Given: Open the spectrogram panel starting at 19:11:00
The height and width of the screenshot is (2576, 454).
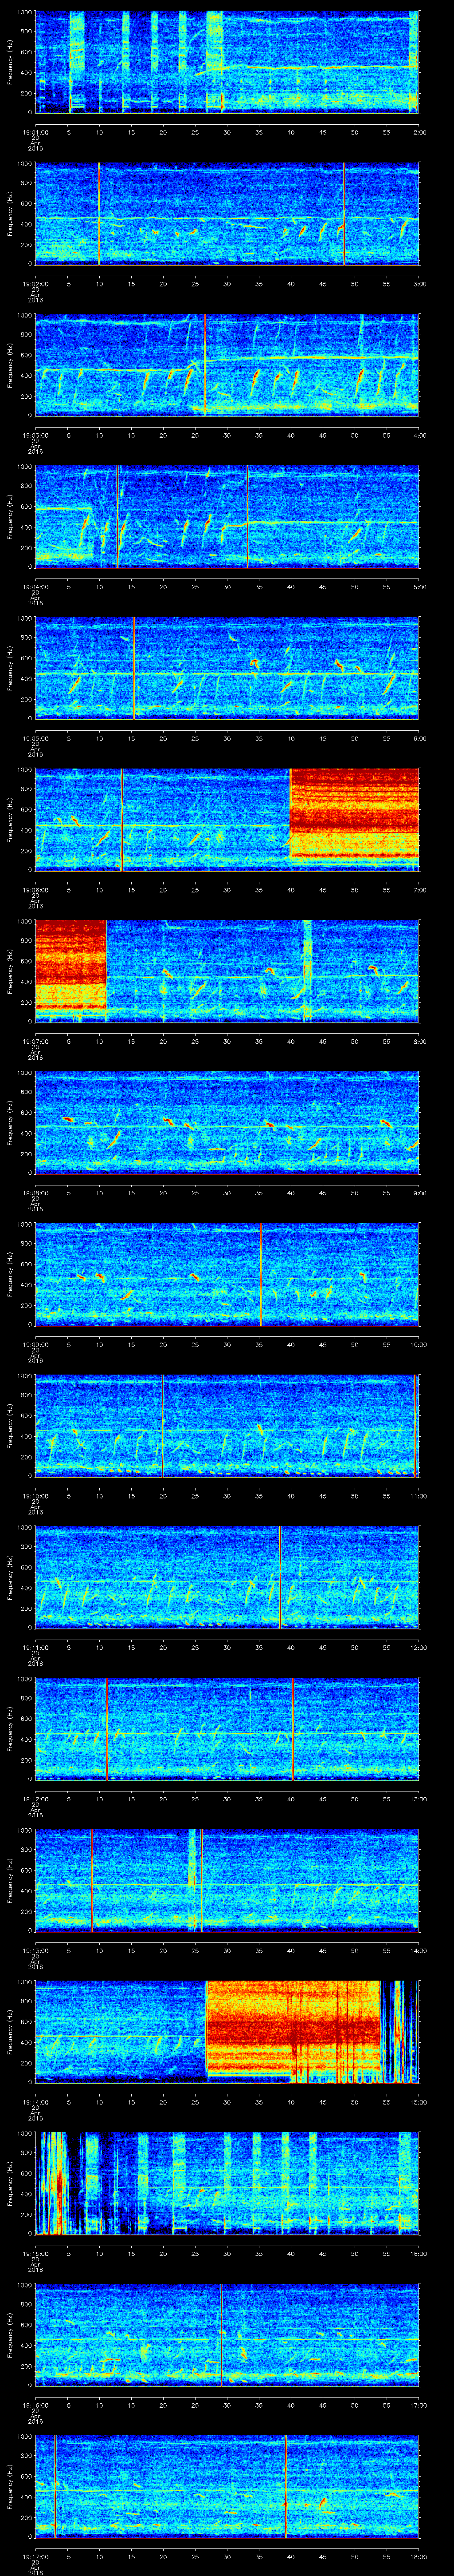Looking at the screenshot, I should (x=227, y=1577).
